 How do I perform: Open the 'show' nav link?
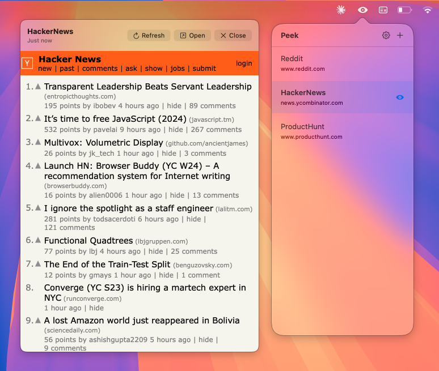(x=154, y=69)
